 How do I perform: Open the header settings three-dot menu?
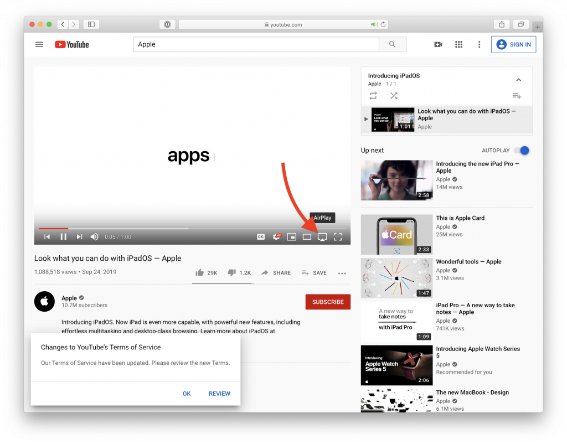coord(479,44)
